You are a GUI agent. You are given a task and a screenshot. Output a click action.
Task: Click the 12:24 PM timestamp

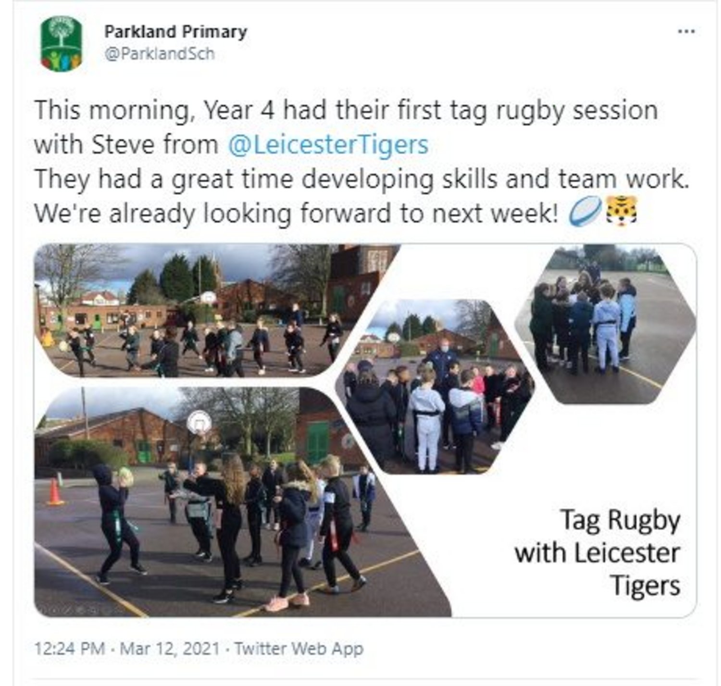[70, 649]
